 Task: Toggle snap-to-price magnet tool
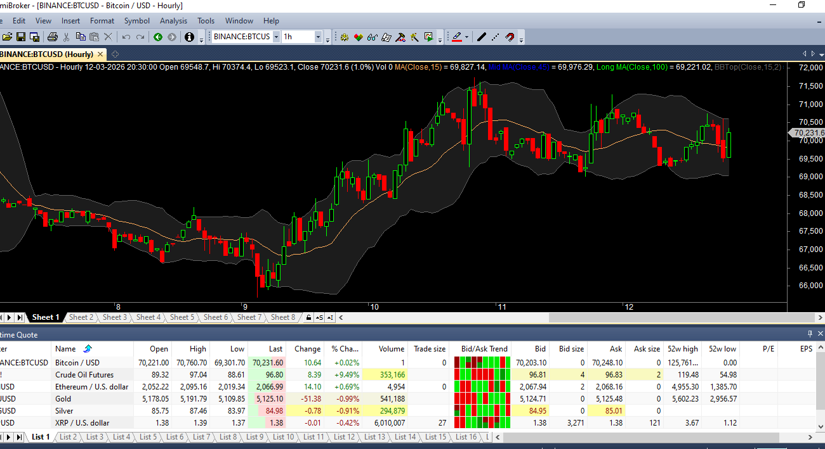[510, 37]
